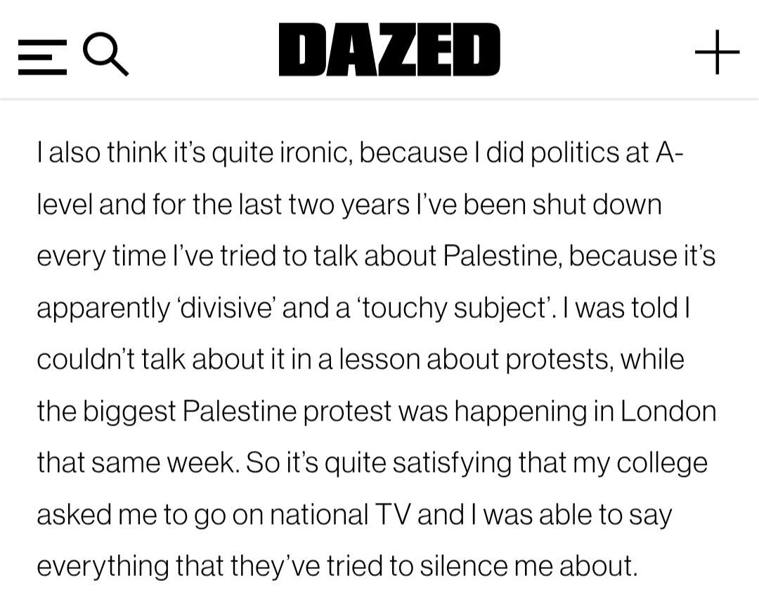Open search with the magnifier icon
The width and height of the screenshot is (759, 614).
105,53
